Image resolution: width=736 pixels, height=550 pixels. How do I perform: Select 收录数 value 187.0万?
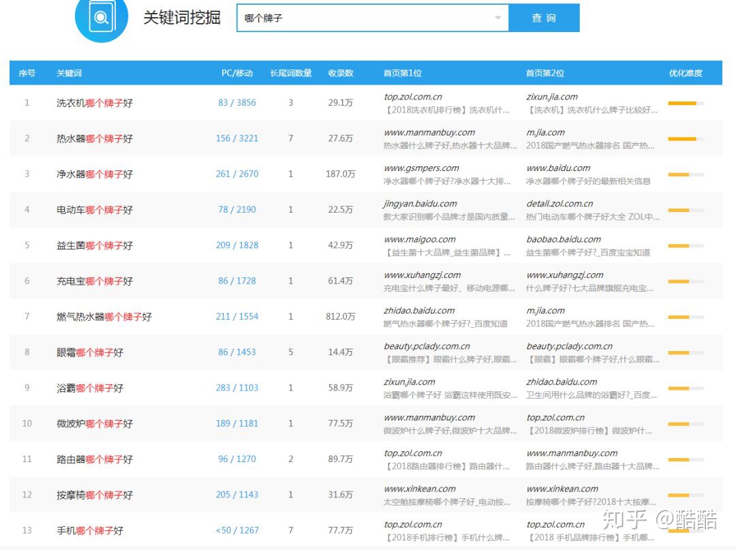click(341, 174)
